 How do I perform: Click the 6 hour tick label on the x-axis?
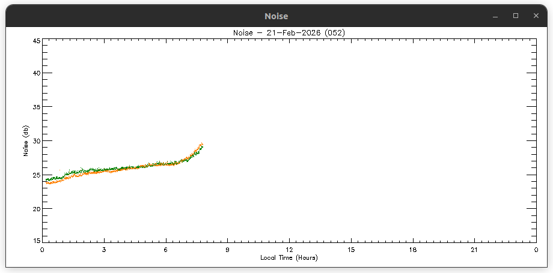point(166,249)
